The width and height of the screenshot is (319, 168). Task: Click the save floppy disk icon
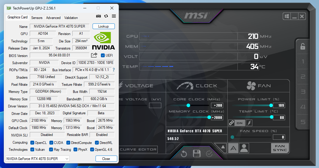[196, 153]
